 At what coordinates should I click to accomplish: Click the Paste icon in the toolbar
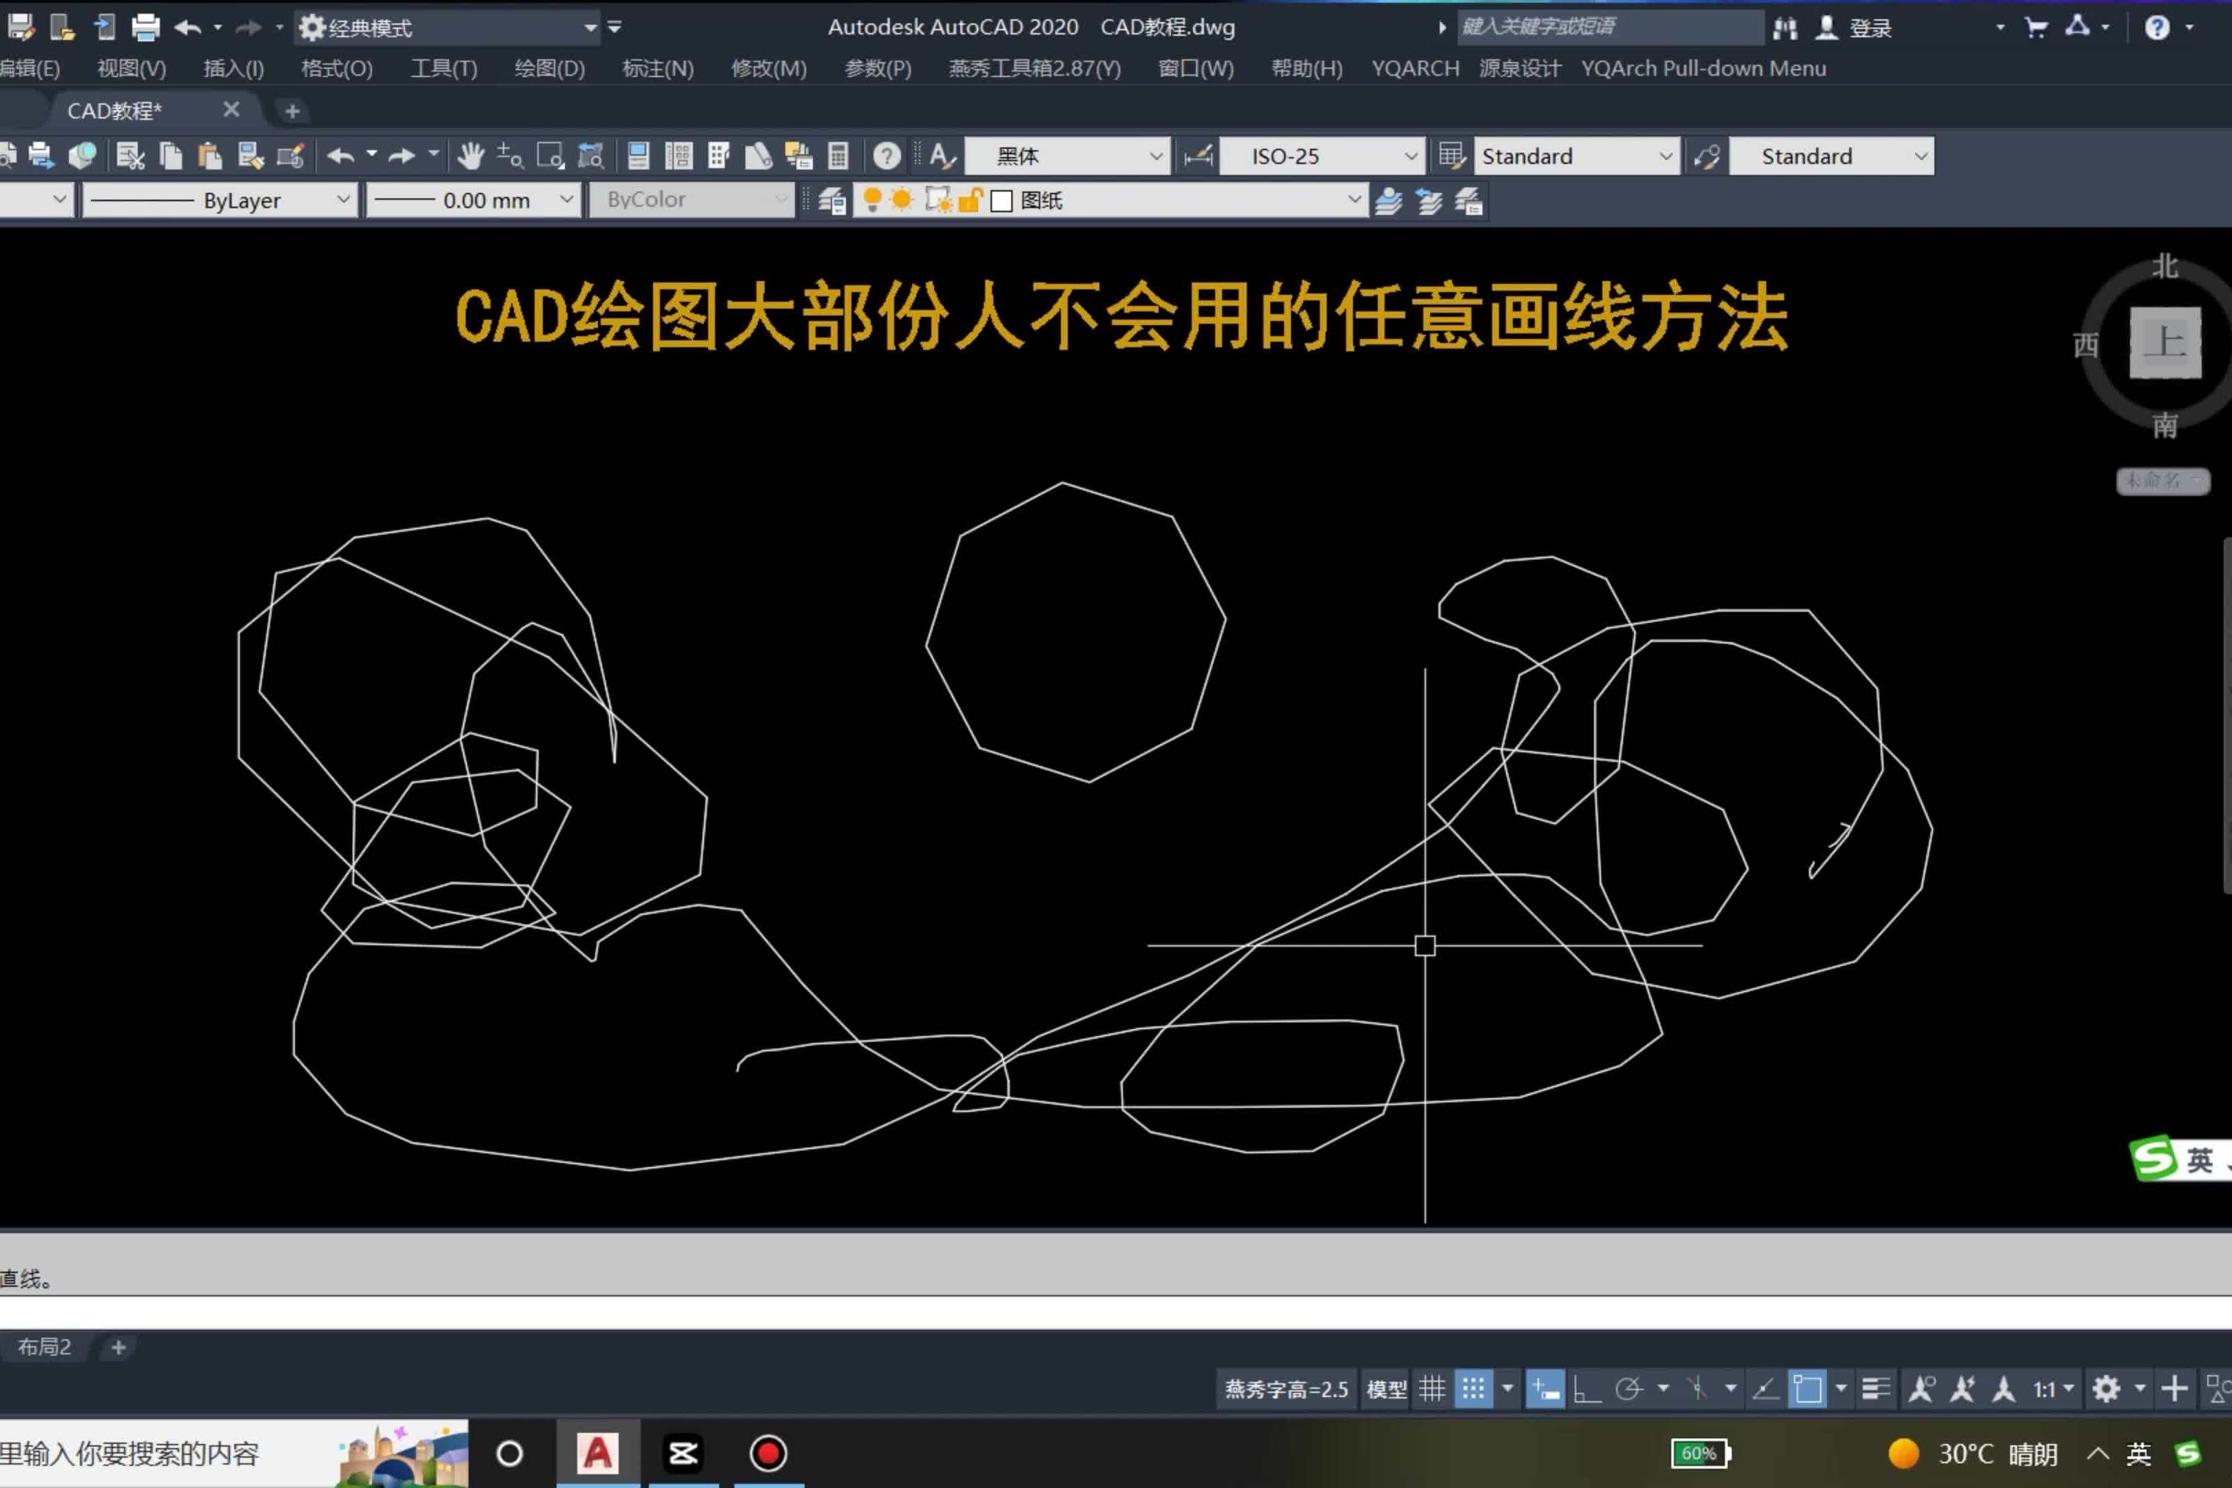[209, 155]
